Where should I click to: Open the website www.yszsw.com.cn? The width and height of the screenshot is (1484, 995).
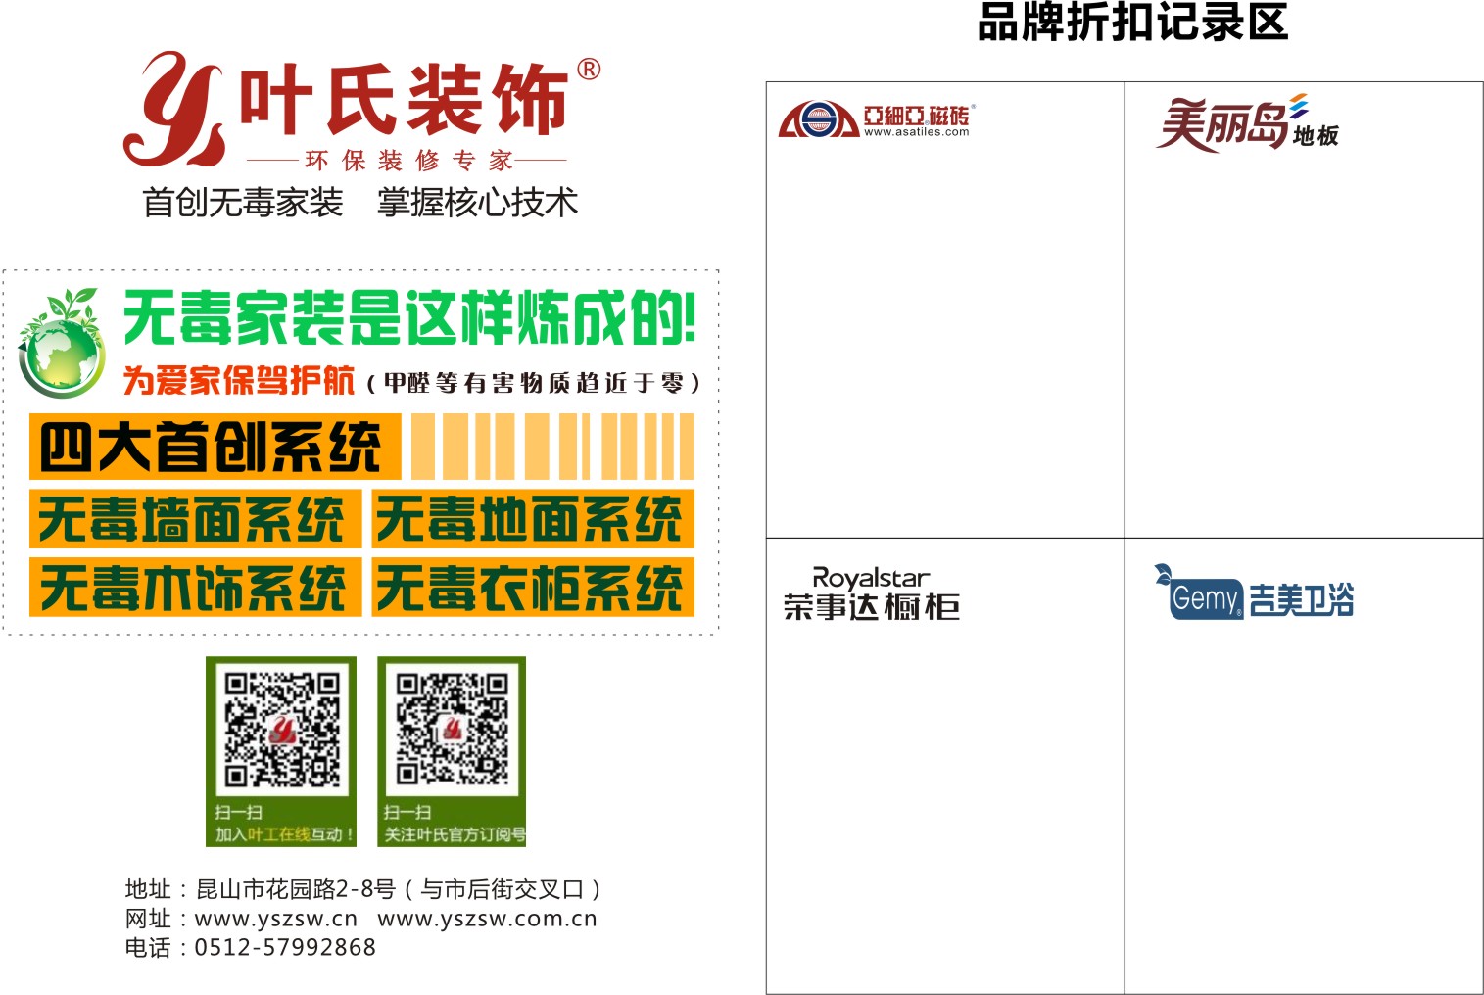pos(487,920)
